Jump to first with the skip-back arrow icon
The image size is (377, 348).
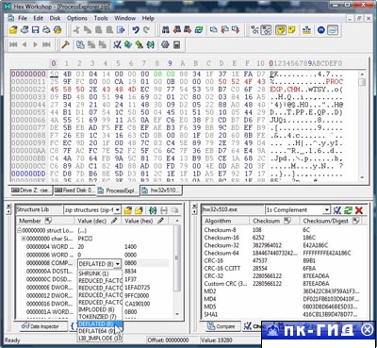pos(13,44)
